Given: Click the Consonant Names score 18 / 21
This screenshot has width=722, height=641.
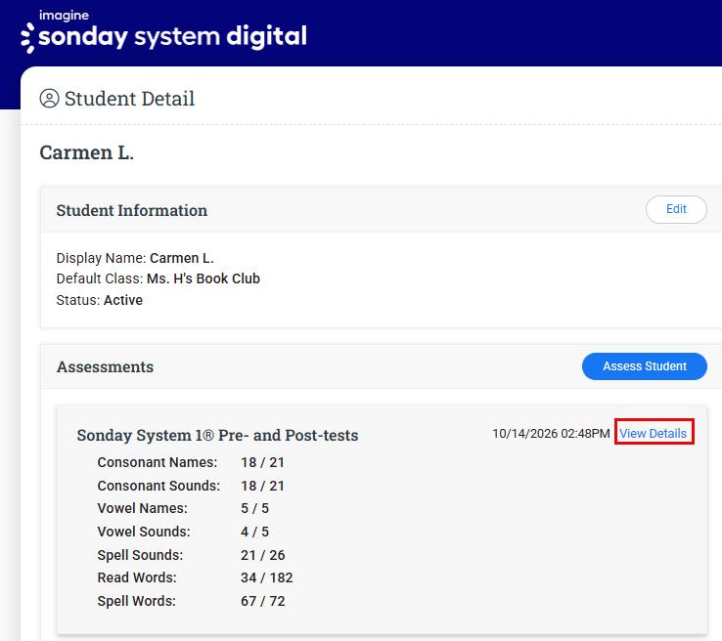Looking at the screenshot, I should [x=262, y=462].
